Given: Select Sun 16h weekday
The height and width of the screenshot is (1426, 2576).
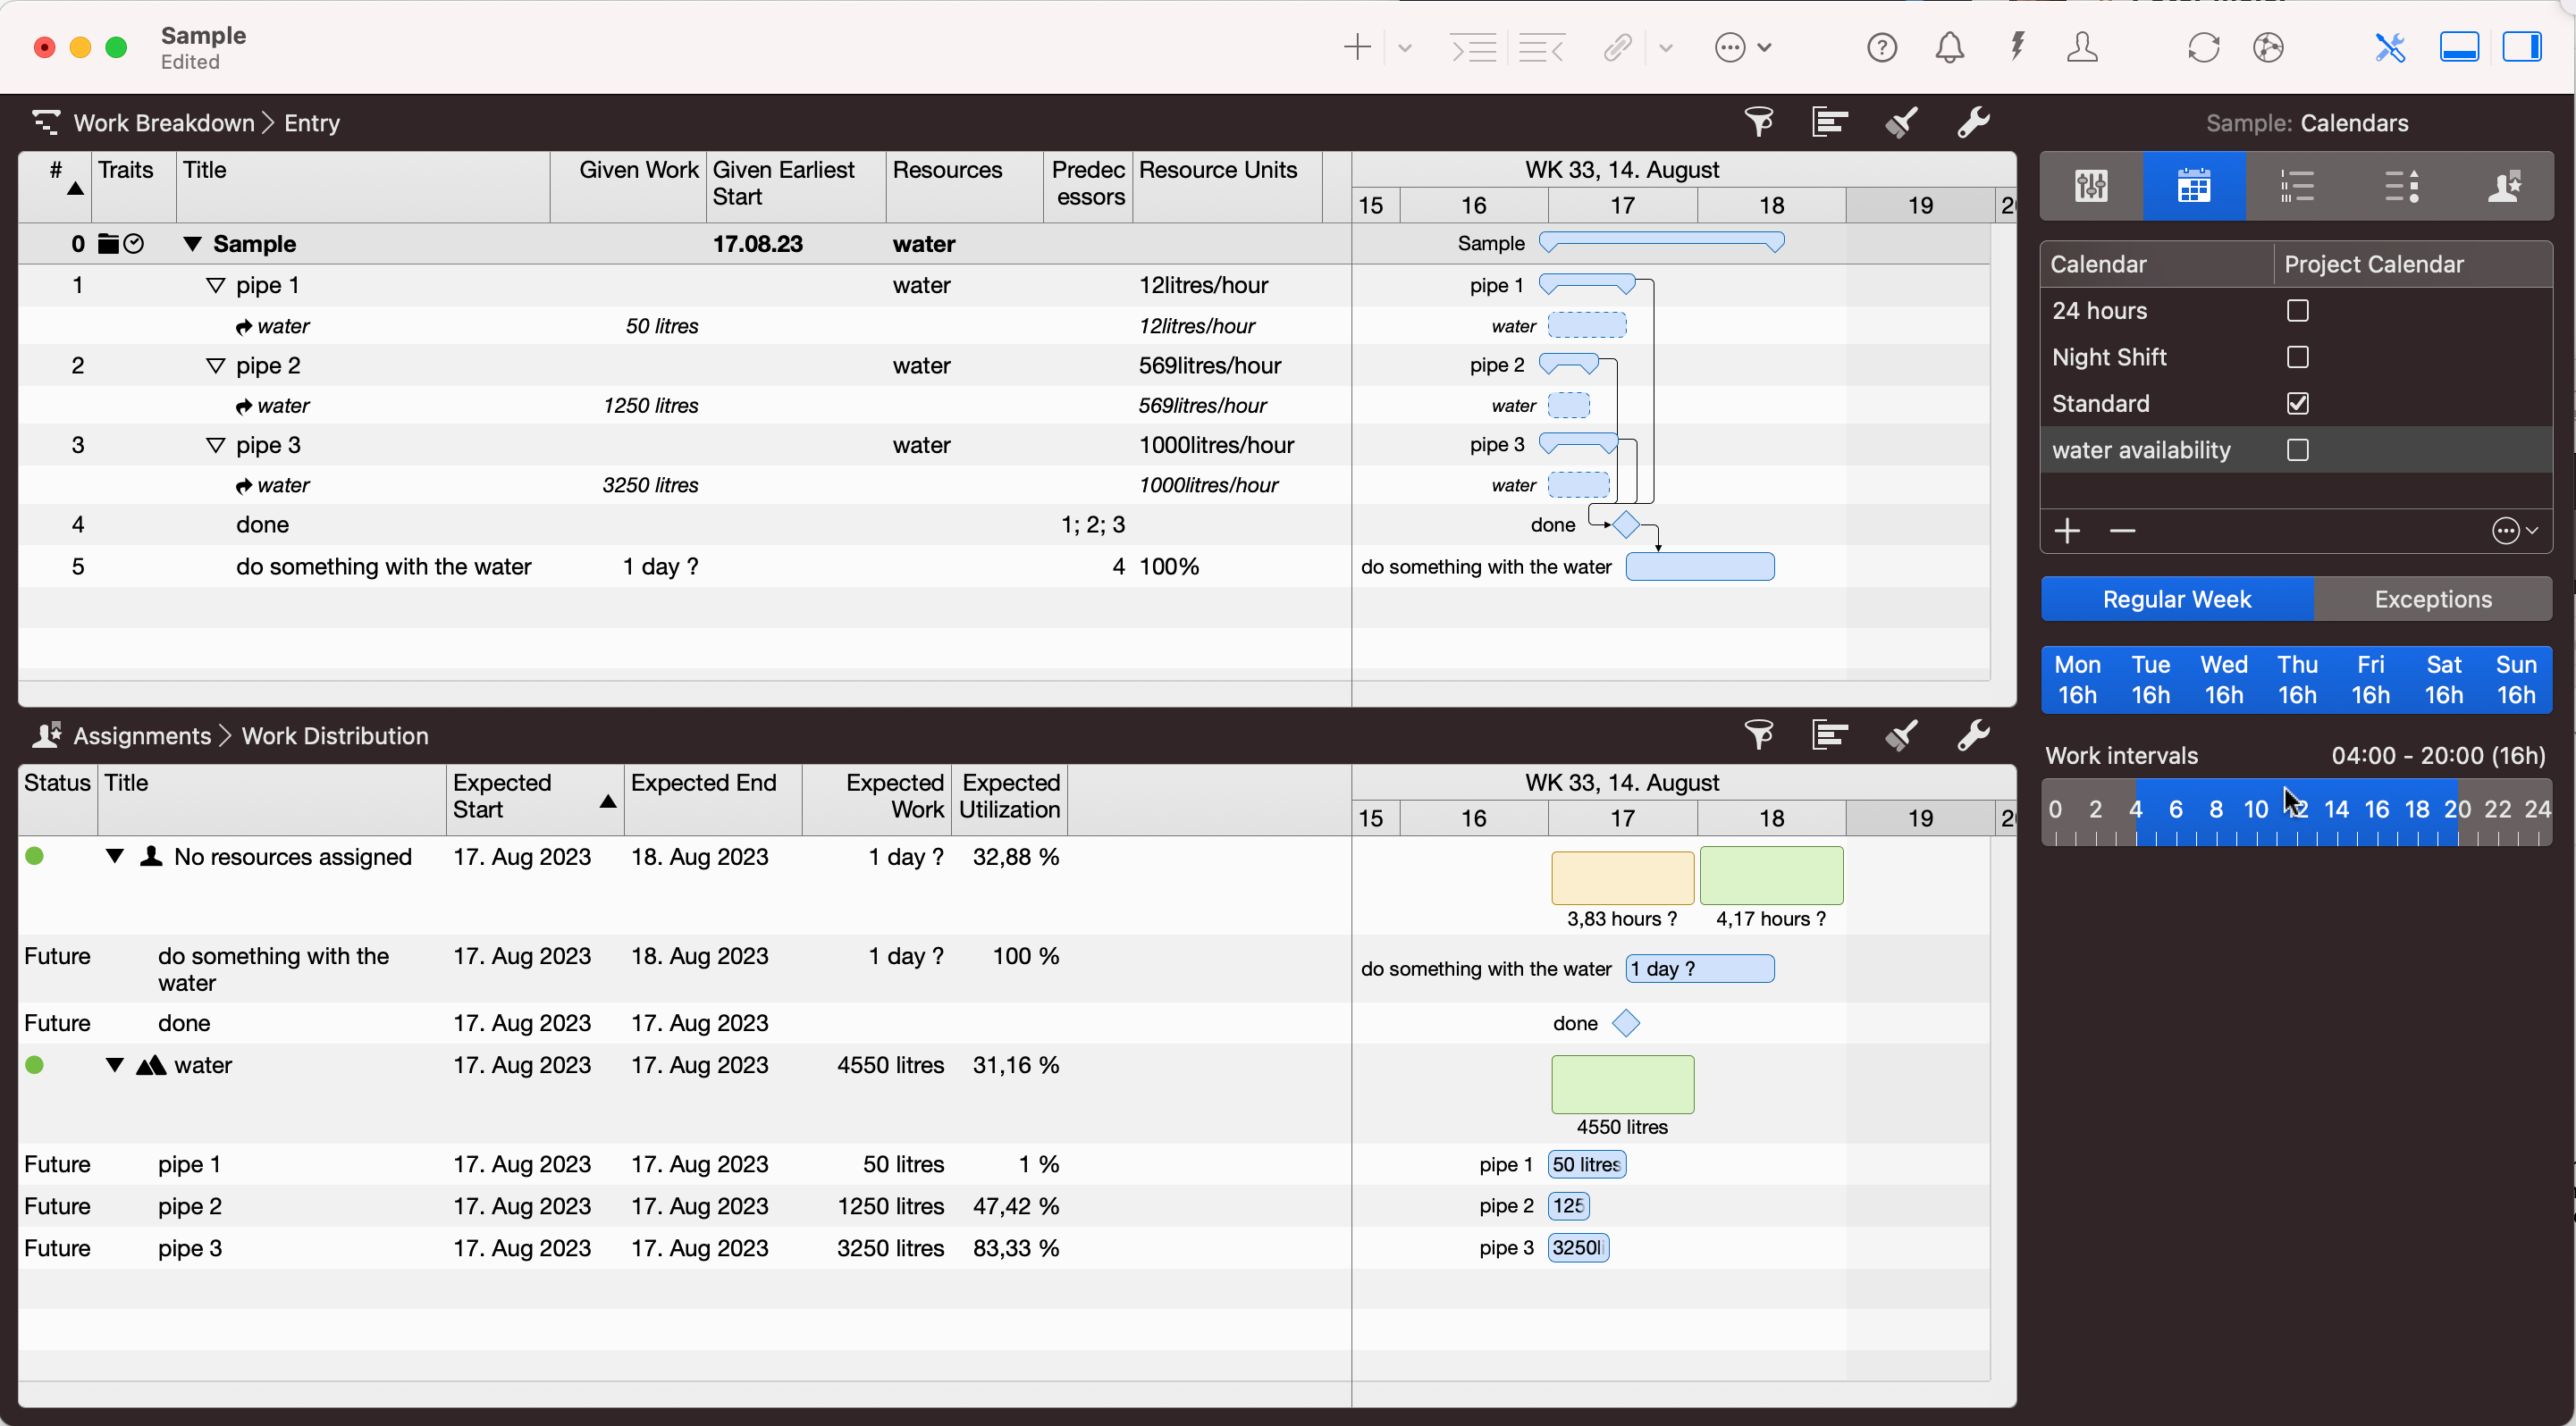Looking at the screenshot, I should pyautogui.click(x=2516, y=680).
